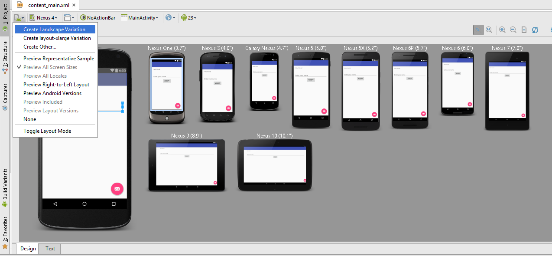Toggle Zoom to Fit in preview toolbar

[478, 30]
